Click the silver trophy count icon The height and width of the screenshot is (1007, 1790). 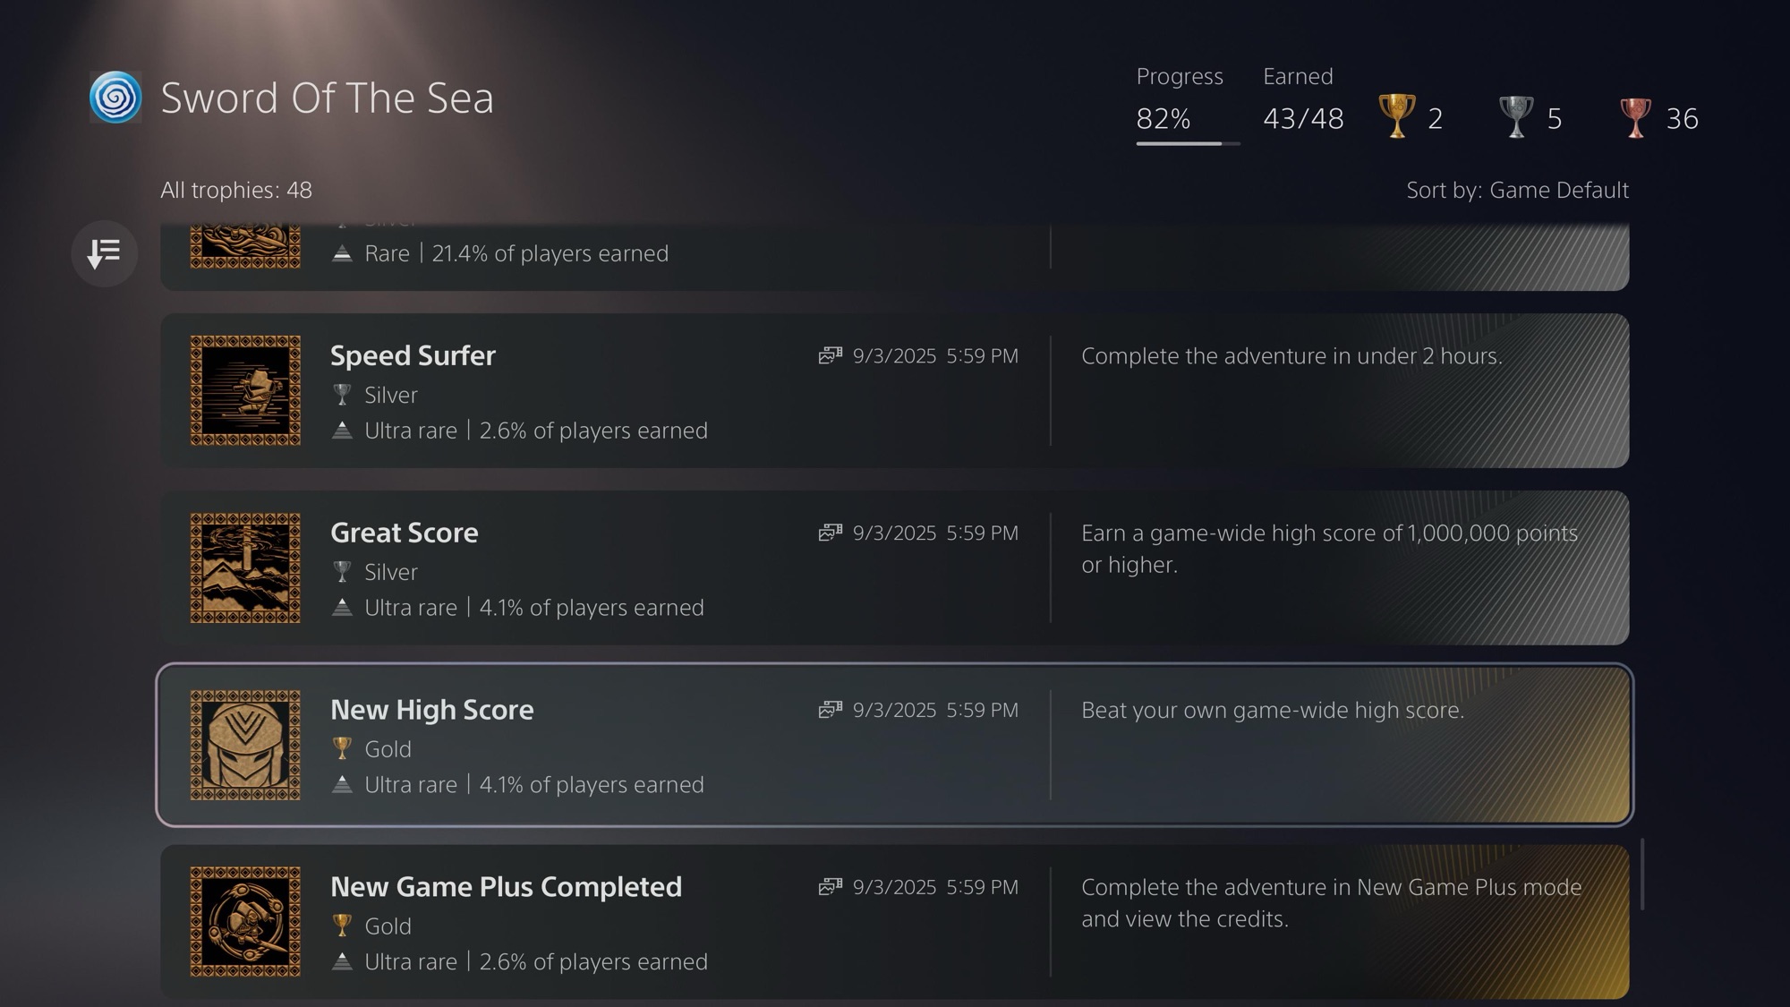1515,116
